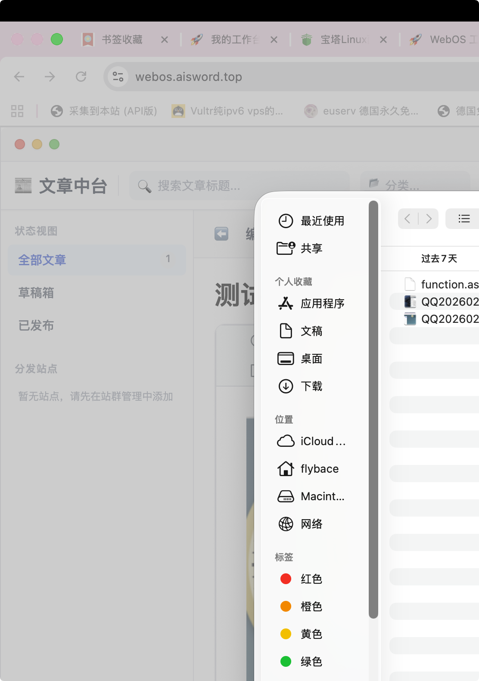Maximize the inner WebOS window green button
Screen dimensions: 479x681
pyautogui.click(x=54, y=144)
